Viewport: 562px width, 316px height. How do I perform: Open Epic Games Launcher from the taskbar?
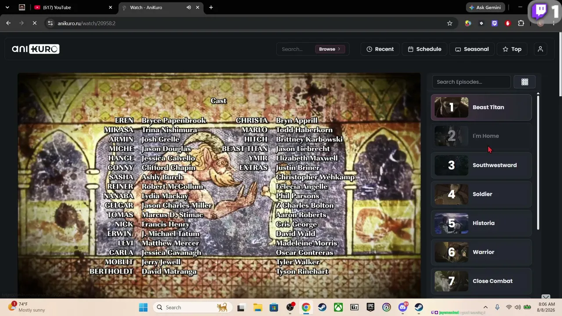point(371,308)
